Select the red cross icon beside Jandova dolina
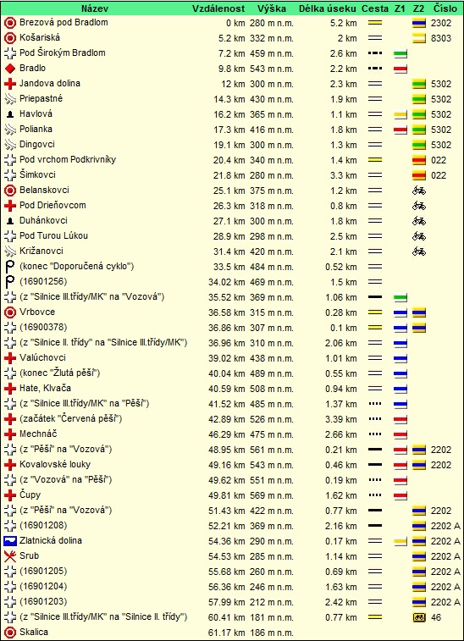 [x=10, y=84]
